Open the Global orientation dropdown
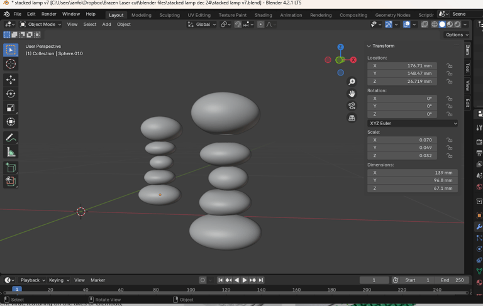483x306 pixels. pos(202,25)
